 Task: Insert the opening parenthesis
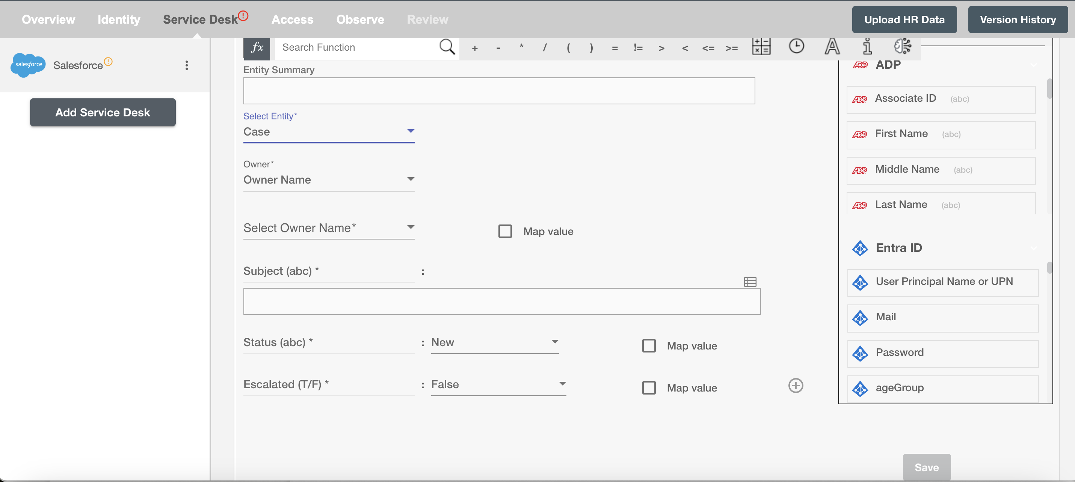coord(568,48)
